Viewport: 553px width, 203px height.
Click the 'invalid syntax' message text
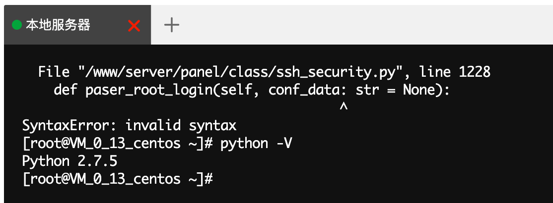click(181, 125)
